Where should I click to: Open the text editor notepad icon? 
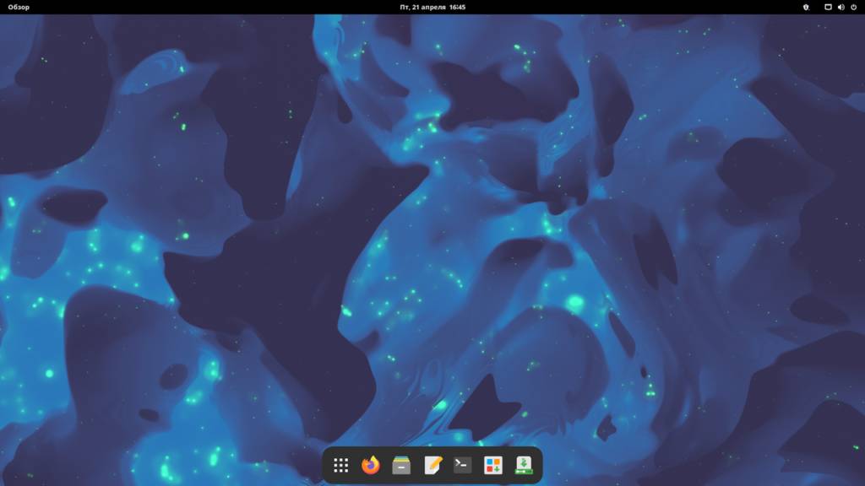[x=432, y=465]
